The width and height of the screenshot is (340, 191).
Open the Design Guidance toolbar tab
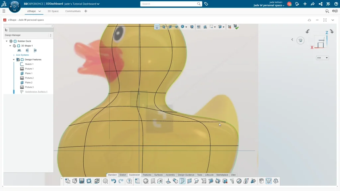186,175
